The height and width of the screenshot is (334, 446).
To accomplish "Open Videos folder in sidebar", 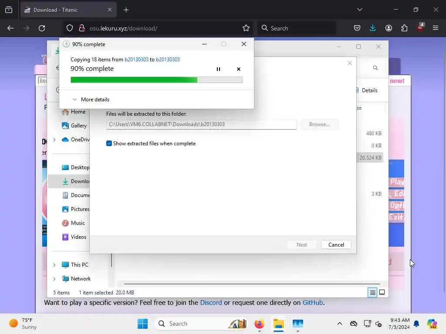I will point(74,237).
